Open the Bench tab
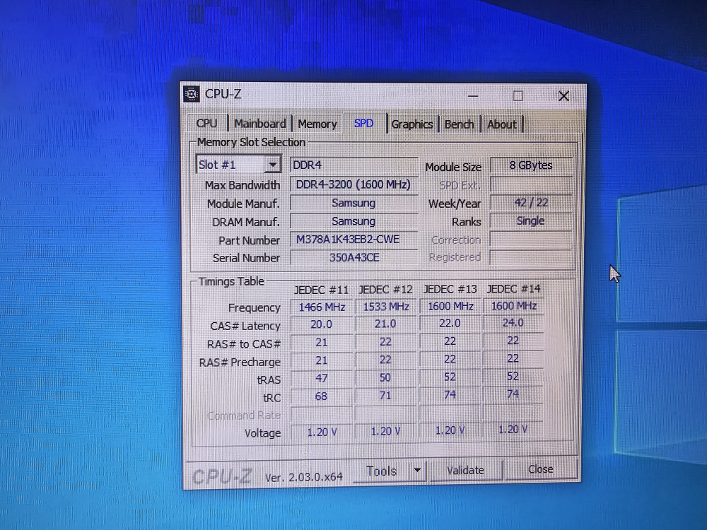Viewport: 707px width, 530px height. coord(459,124)
